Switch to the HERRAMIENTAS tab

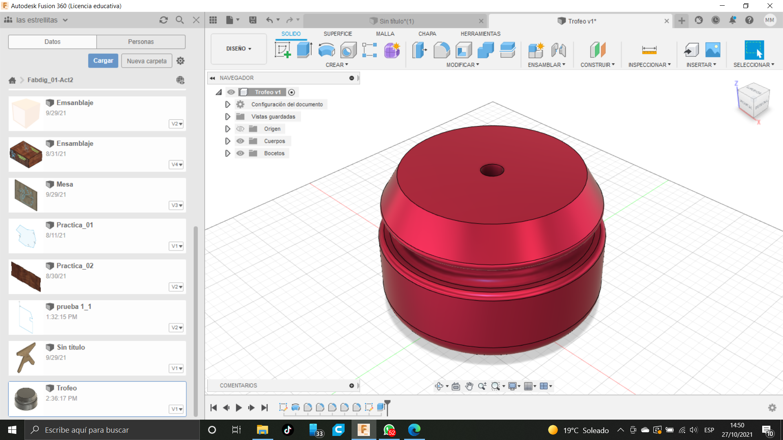pos(480,34)
